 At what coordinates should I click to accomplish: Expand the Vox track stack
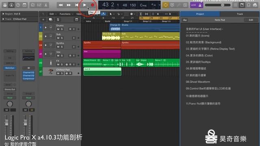(45, 54)
